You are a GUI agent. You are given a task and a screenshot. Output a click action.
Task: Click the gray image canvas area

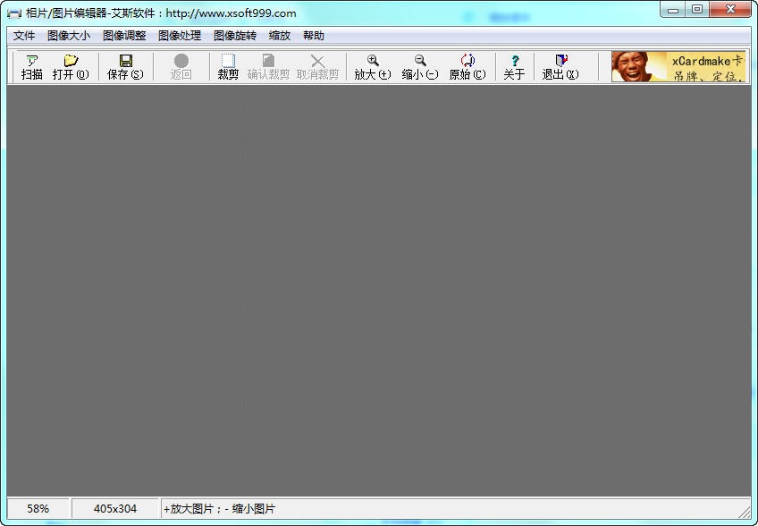[379, 291]
